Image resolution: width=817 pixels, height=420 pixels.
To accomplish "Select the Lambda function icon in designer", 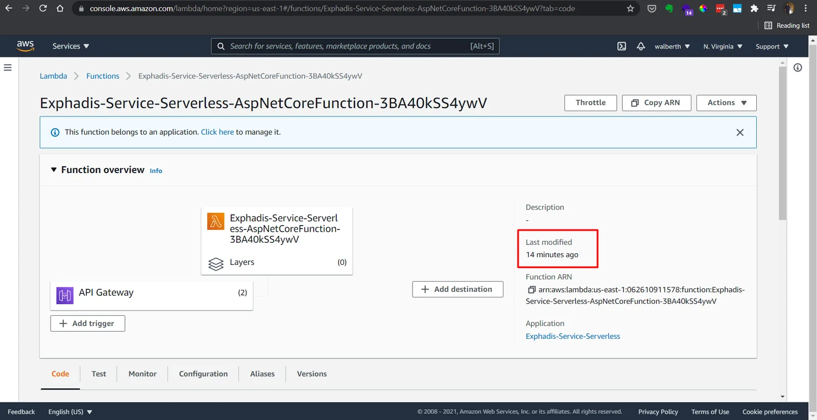I will point(215,221).
